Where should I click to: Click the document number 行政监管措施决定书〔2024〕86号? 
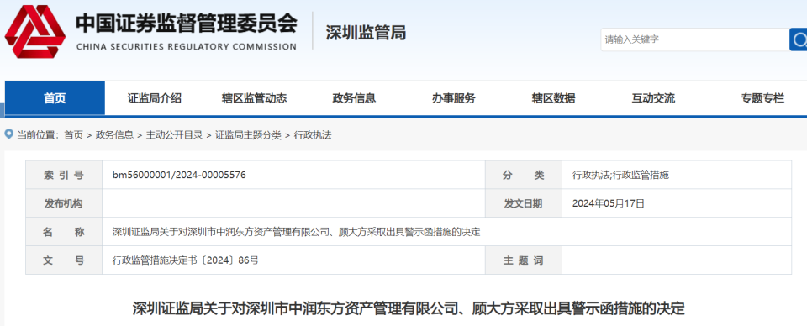coord(185,260)
